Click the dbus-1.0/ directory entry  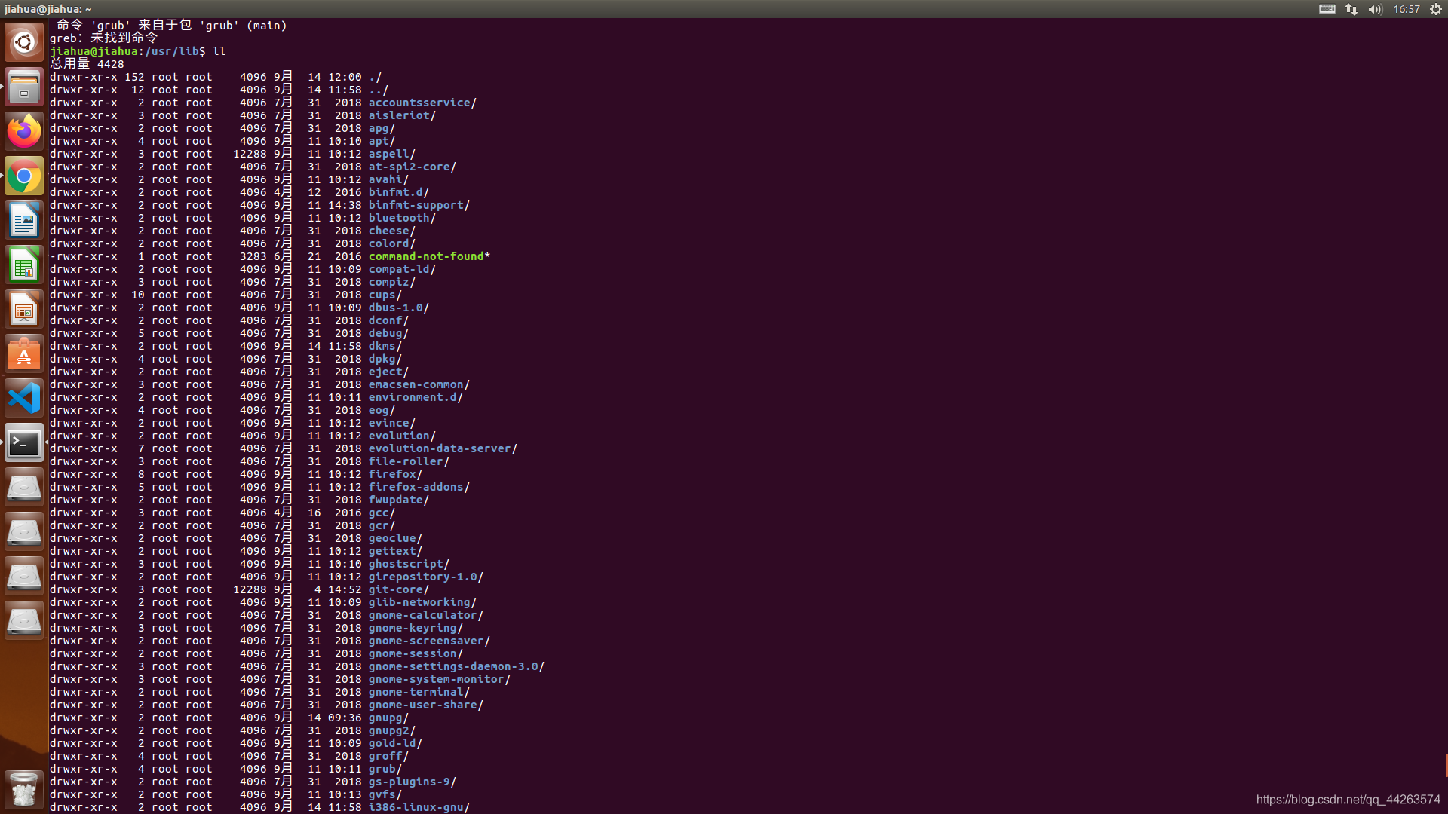[399, 308]
